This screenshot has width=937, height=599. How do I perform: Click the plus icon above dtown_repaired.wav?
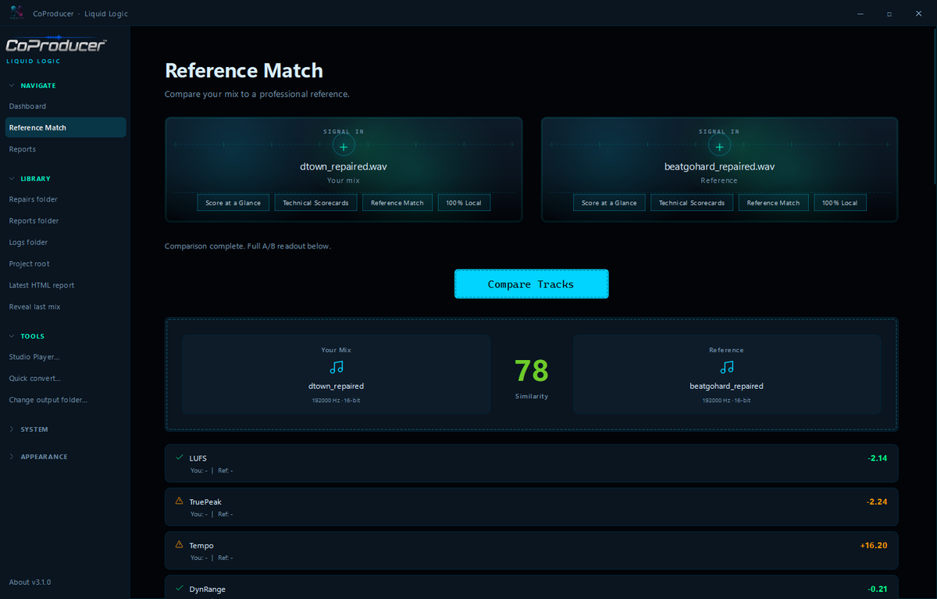(344, 146)
